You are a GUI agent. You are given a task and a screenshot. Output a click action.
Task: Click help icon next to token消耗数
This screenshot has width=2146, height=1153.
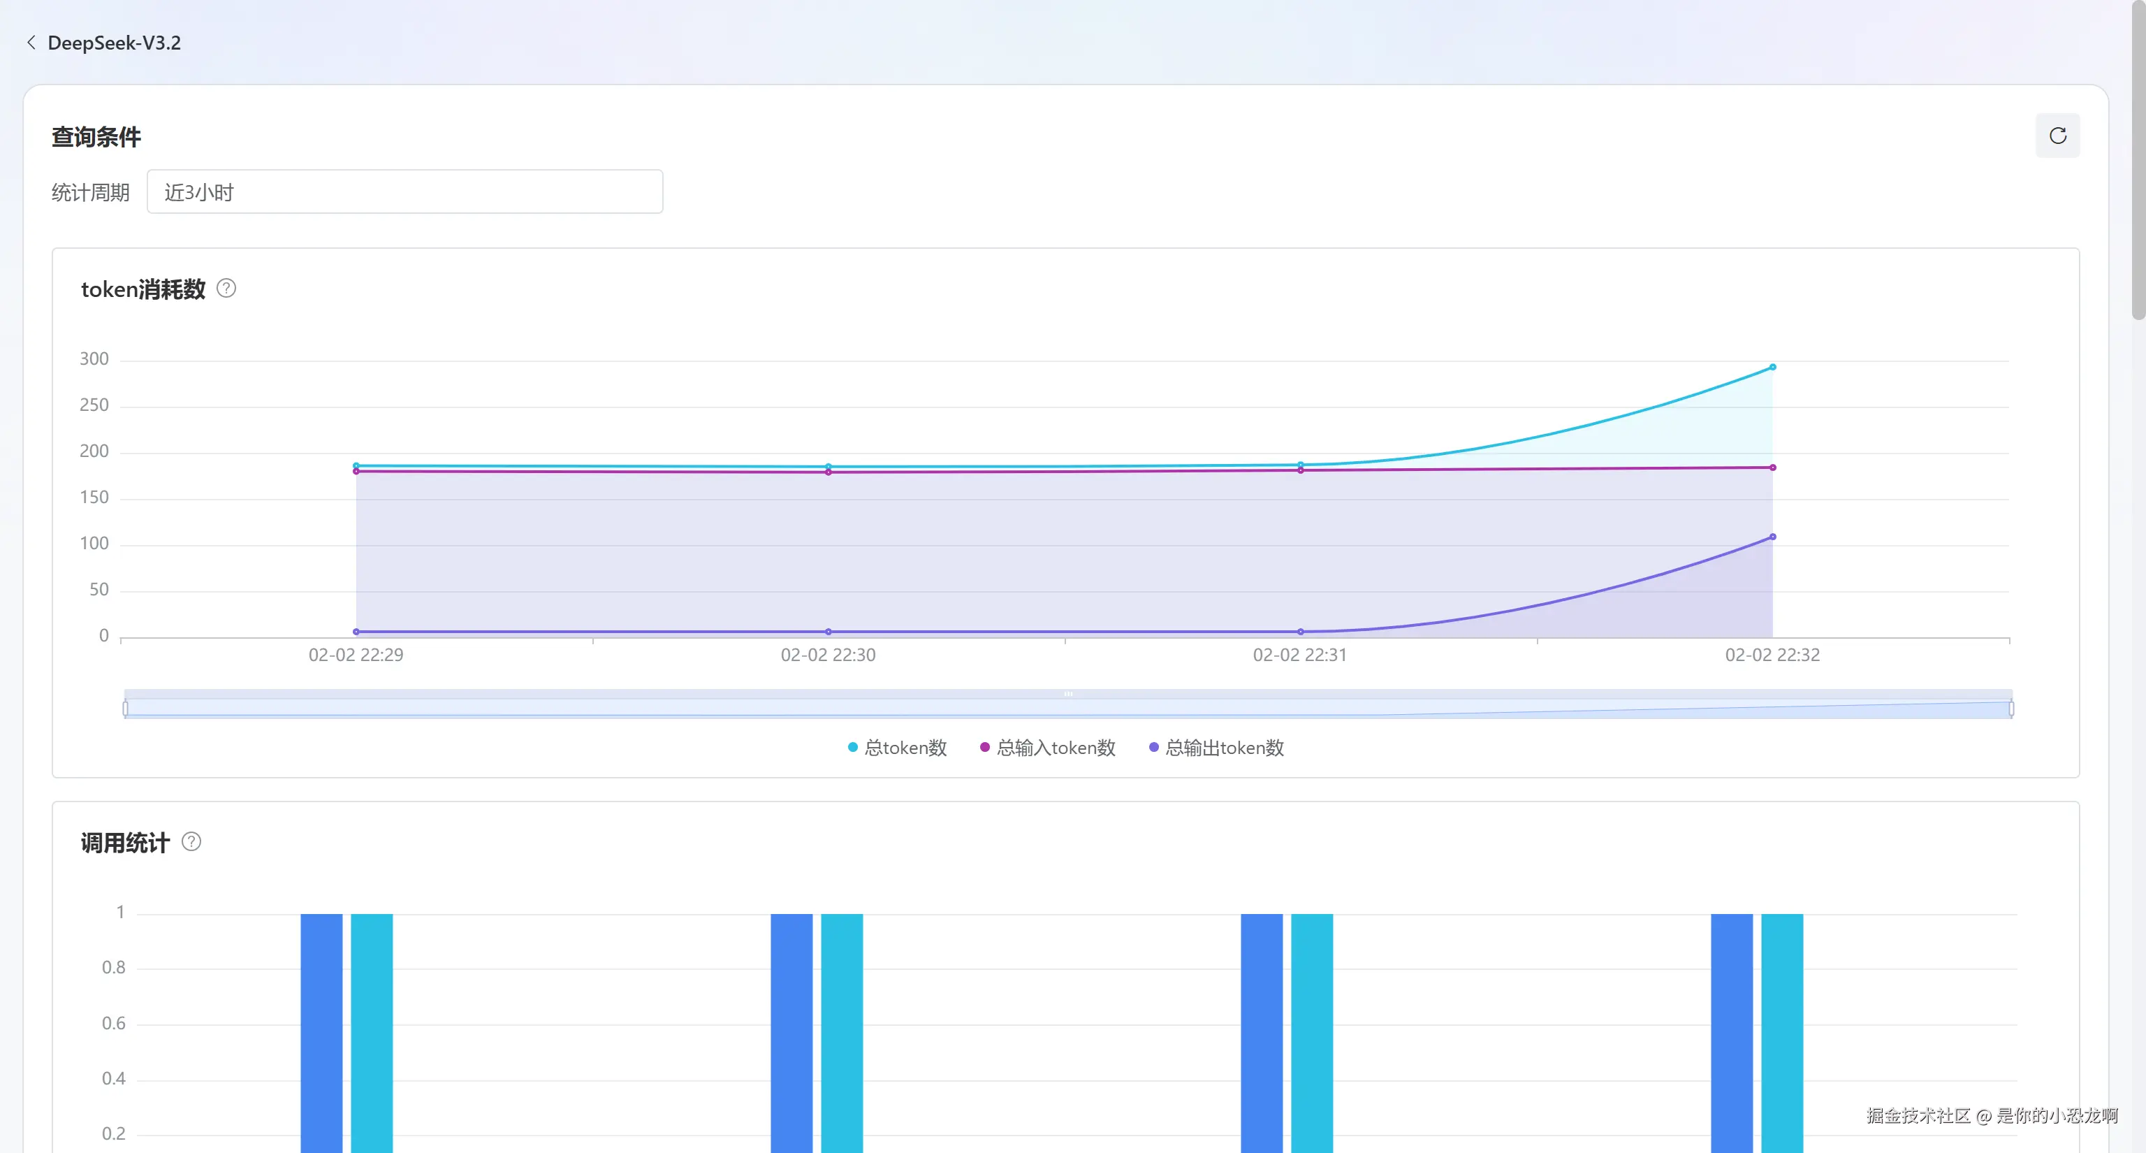tap(226, 288)
